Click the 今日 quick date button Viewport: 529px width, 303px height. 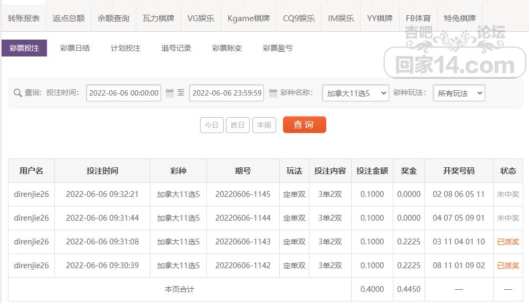click(x=212, y=125)
